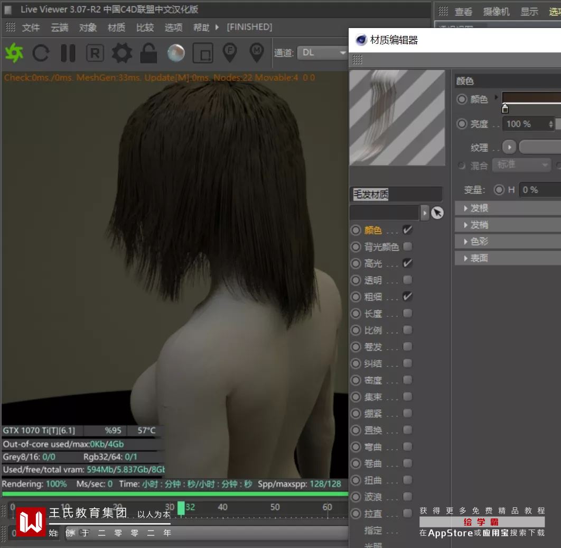561x548 pixels.
Task: Enable the 背光颜色 channel checkbox
Action: coord(407,246)
